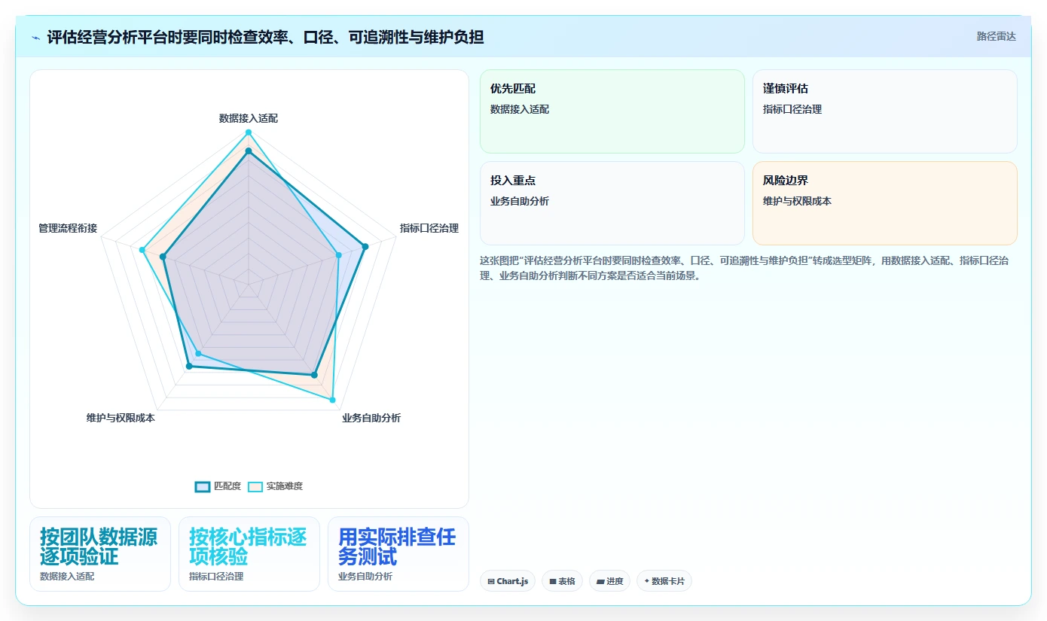Click 指标口径治理 text in 谨慎评估 card
1047x621 pixels.
coord(792,109)
